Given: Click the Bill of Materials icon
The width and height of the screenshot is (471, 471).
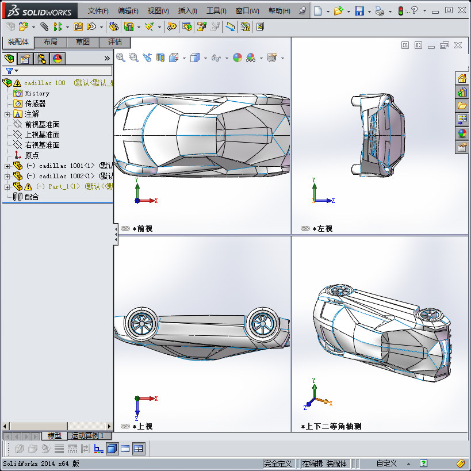Looking at the screenshot, I should 187,26.
